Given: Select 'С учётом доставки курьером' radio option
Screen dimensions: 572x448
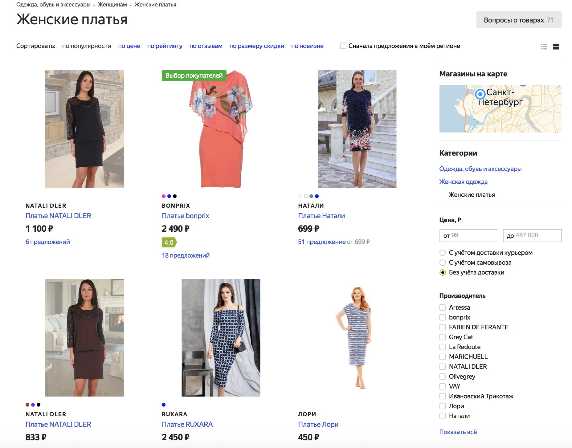Looking at the screenshot, I should (x=443, y=253).
